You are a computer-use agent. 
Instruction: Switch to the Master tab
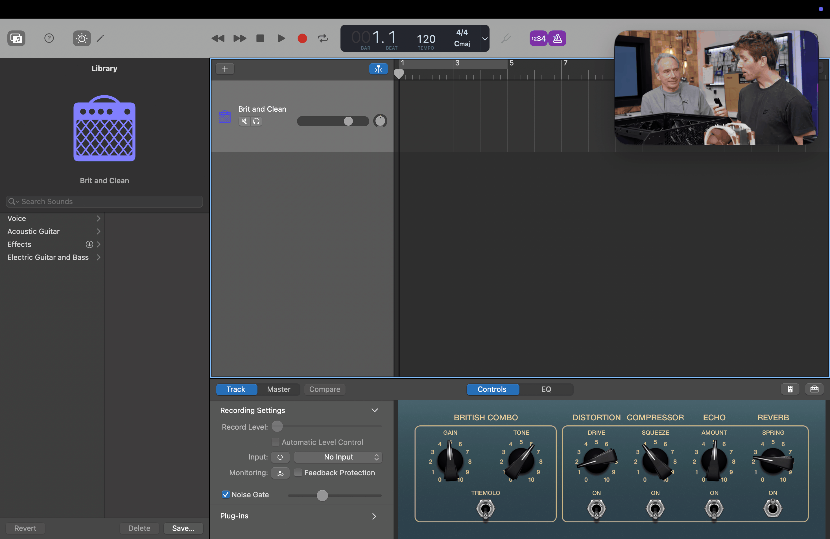coord(278,389)
